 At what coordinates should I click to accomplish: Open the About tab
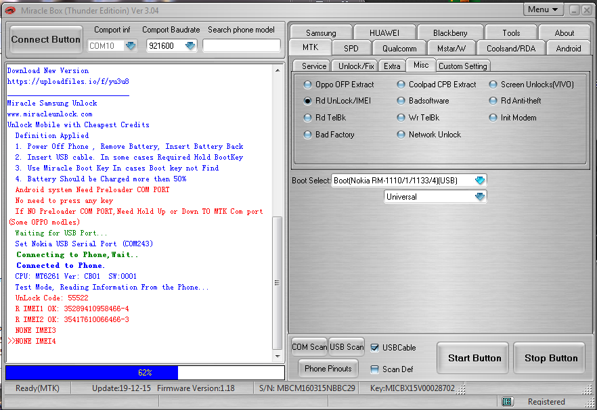pyautogui.click(x=565, y=32)
